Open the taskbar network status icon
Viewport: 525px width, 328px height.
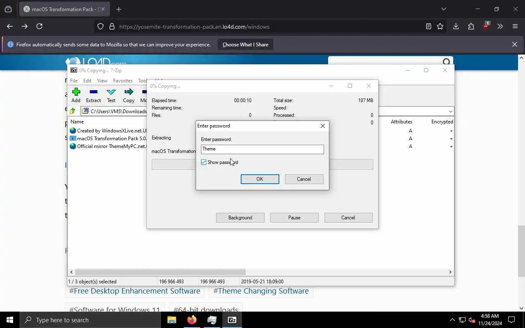pos(462,320)
